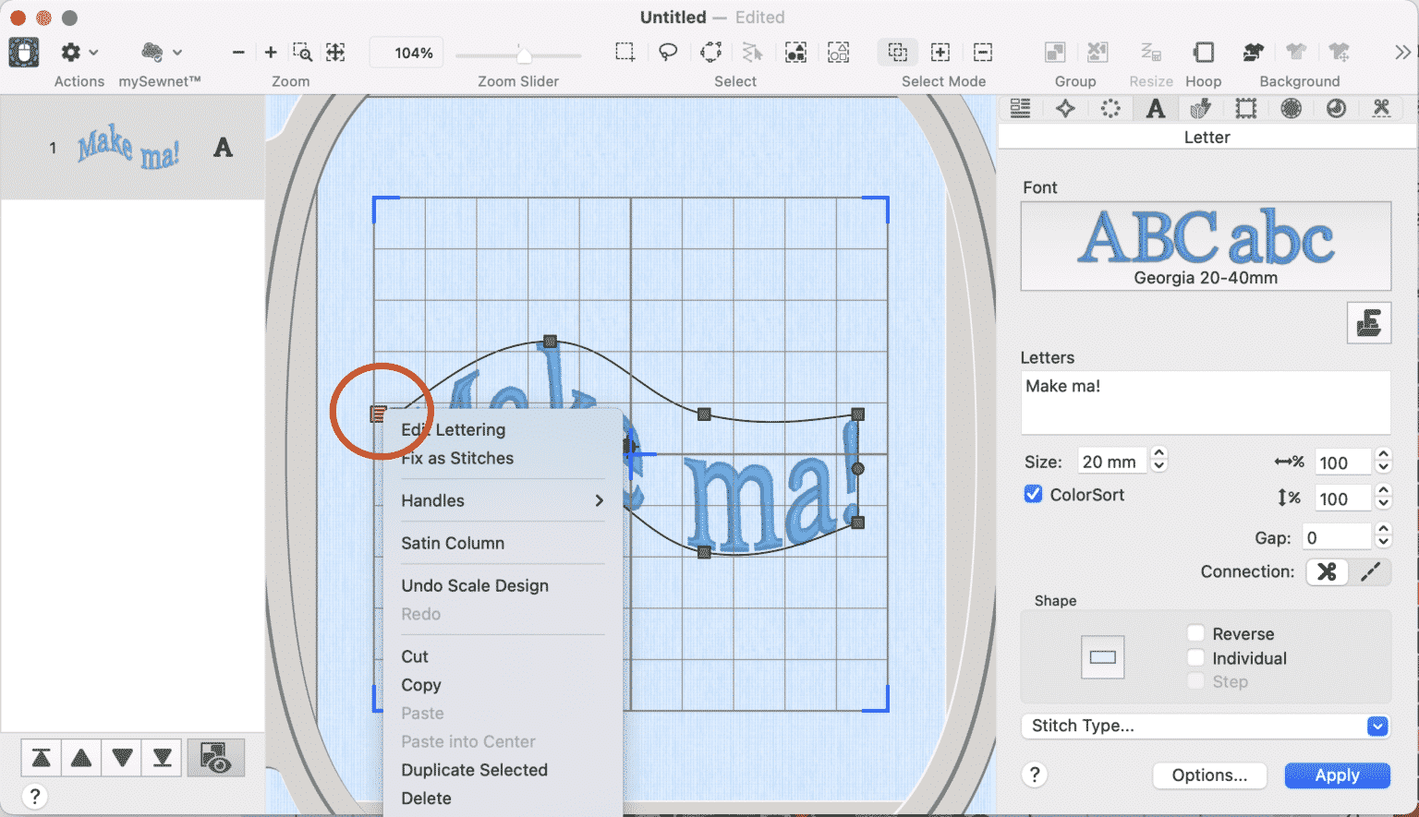
Task: Click the box select tool icon
Action: [625, 53]
